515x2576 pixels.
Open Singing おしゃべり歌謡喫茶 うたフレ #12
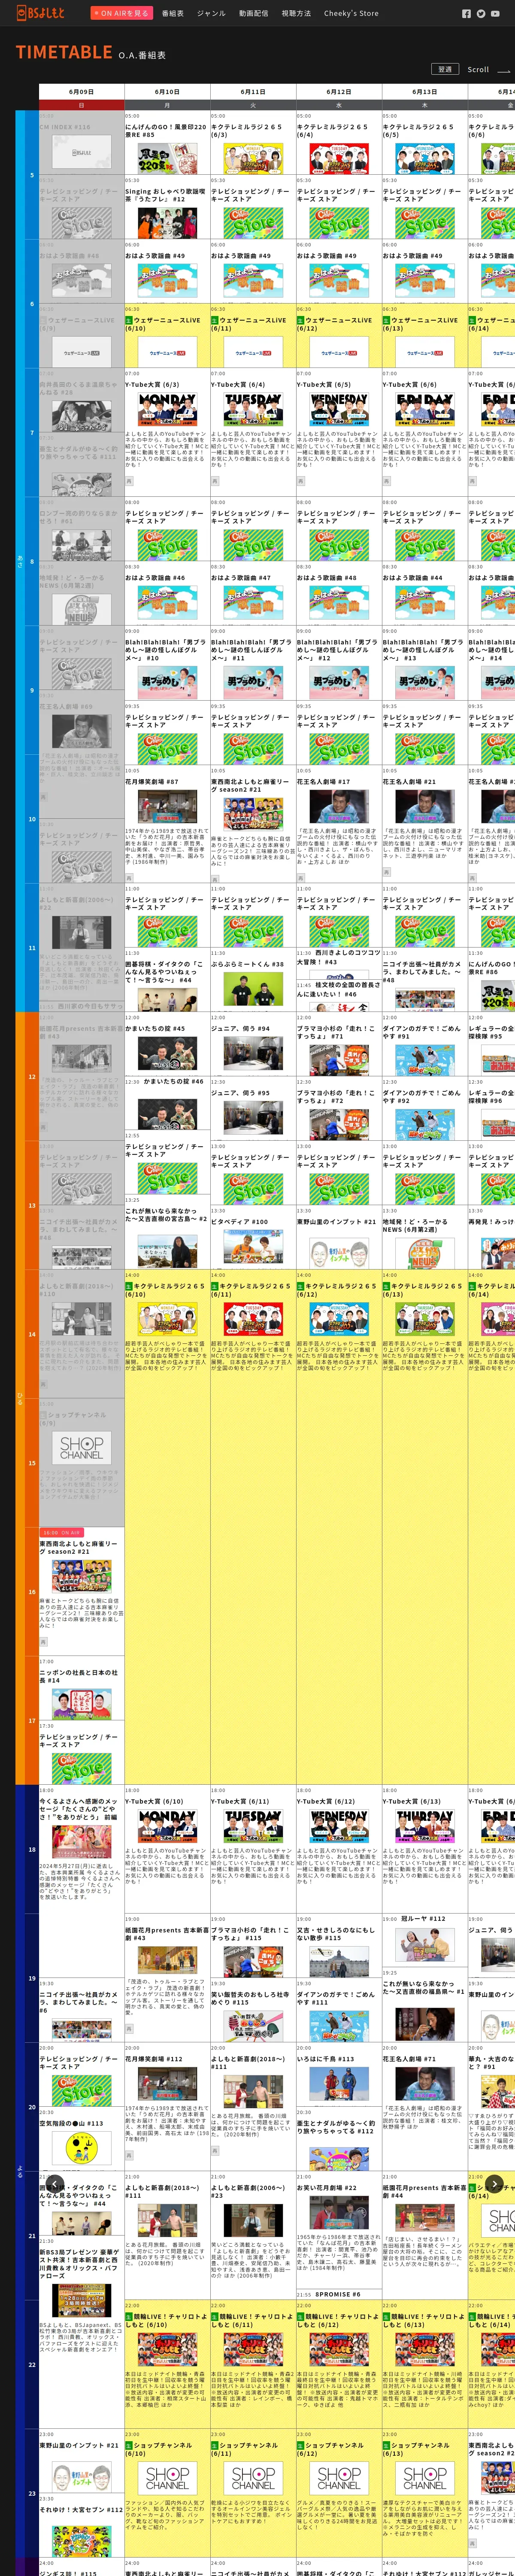pyautogui.click(x=167, y=207)
